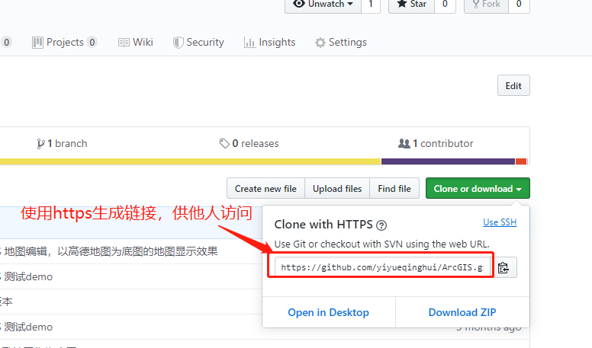Open the forks count
592x348 pixels.
[519, 5]
